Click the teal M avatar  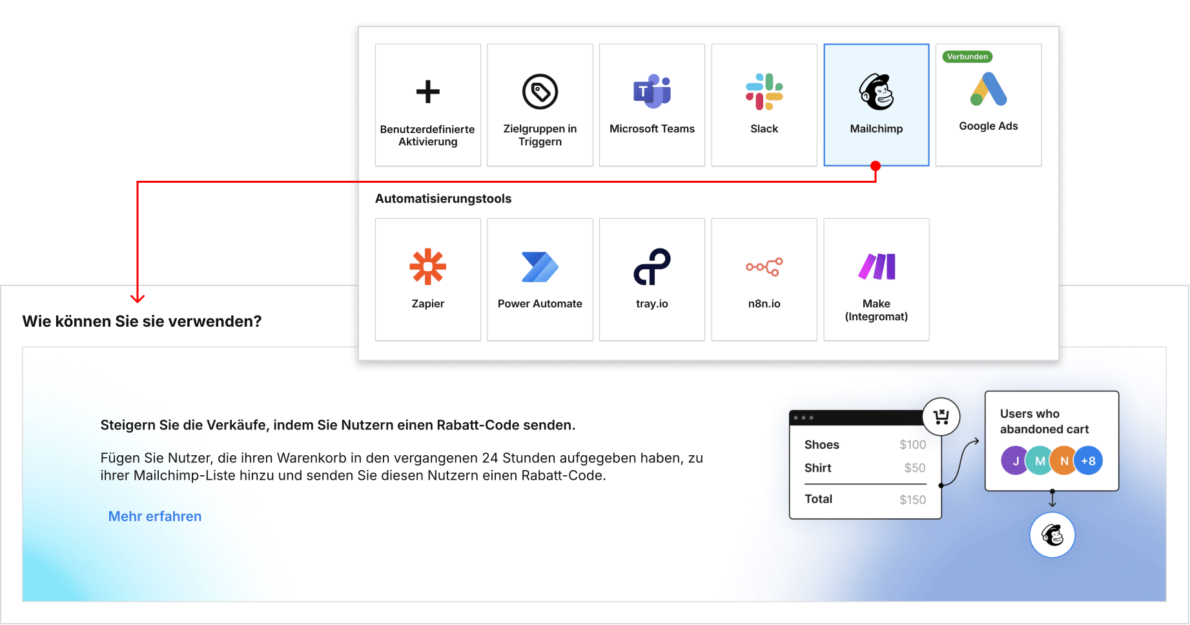pyautogui.click(x=1039, y=460)
